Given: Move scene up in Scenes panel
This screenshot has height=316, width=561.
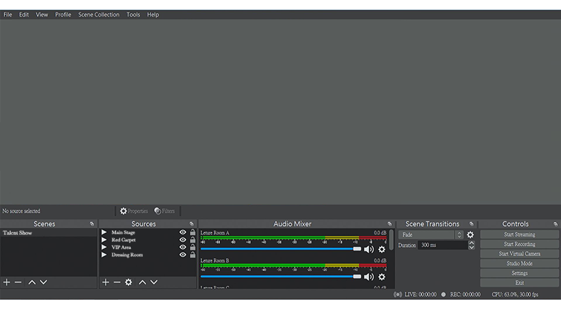Looking at the screenshot, I should (x=32, y=282).
